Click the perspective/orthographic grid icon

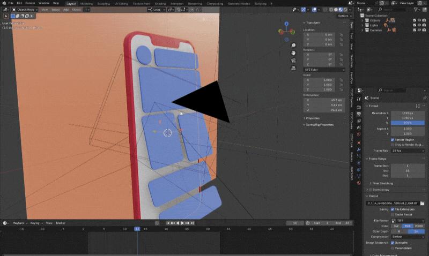pyautogui.click(x=294, y=69)
